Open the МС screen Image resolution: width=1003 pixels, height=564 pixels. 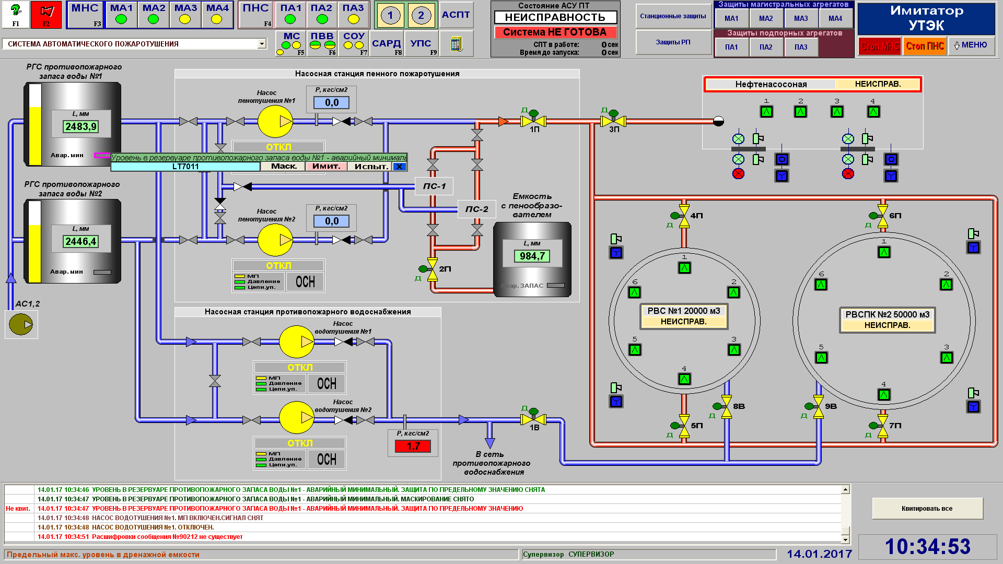[291, 44]
